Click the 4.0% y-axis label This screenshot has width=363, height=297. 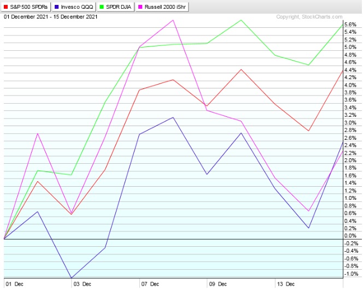pos(350,85)
